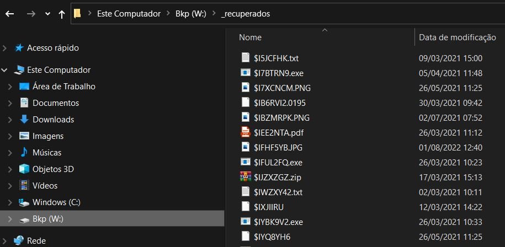Select file $I7BTRN9.exe

point(279,73)
